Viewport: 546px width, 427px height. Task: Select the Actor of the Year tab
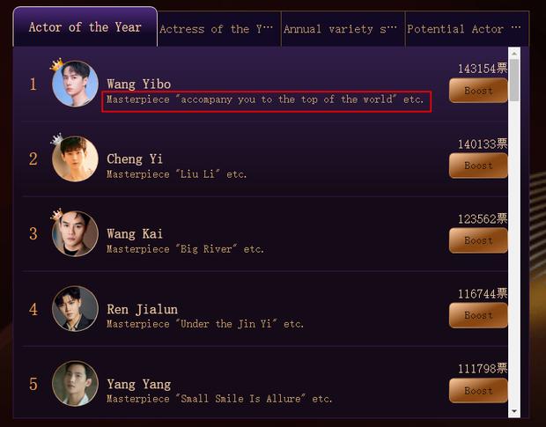[x=85, y=27]
